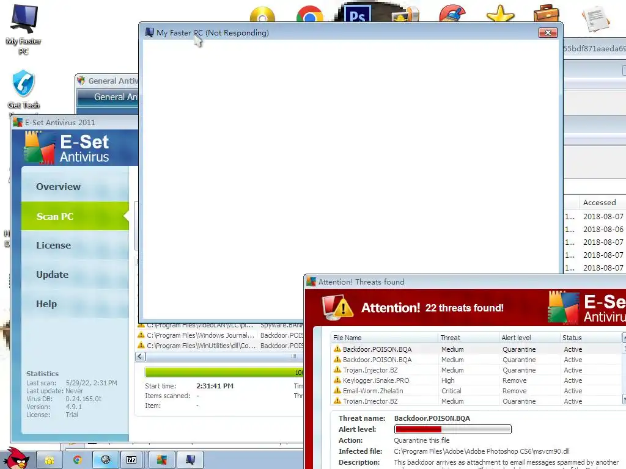Open 7-Zip from the taskbar
Viewport: 626px width, 469px height.
132,460
